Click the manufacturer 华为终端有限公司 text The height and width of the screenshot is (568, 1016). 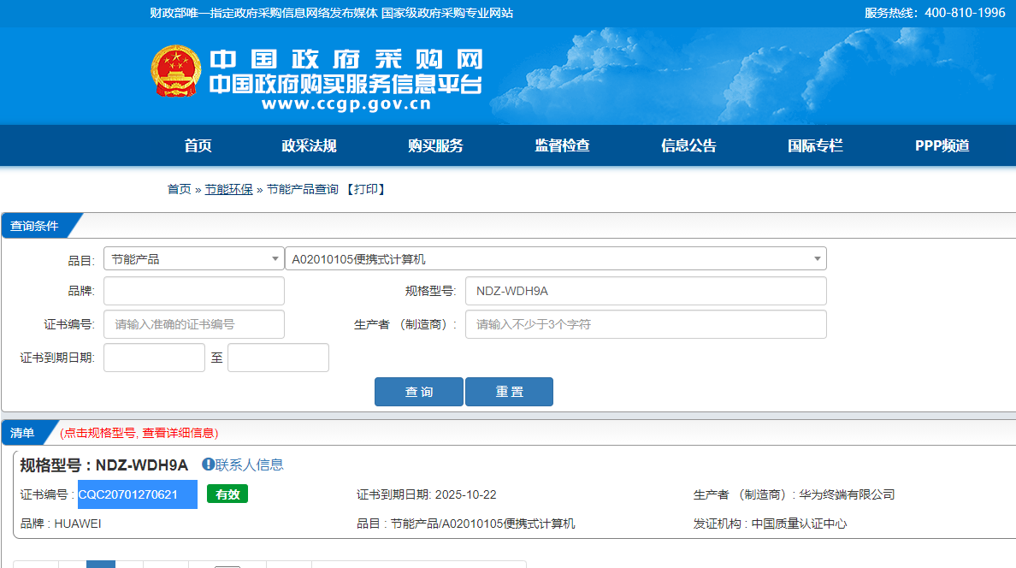point(846,494)
